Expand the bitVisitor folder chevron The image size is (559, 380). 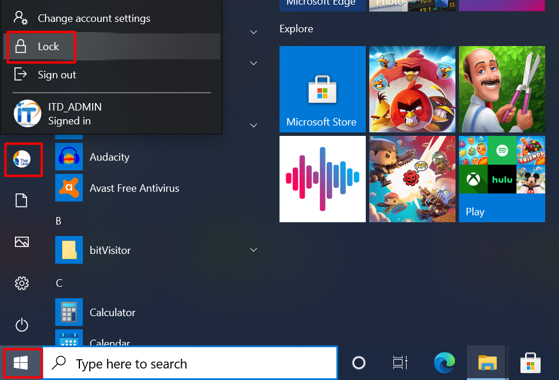(x=254, y=250)
